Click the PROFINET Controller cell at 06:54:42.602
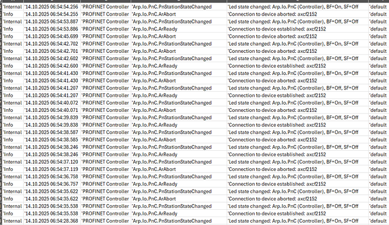This screenshot has height=225, width=389. coord(105,57)
